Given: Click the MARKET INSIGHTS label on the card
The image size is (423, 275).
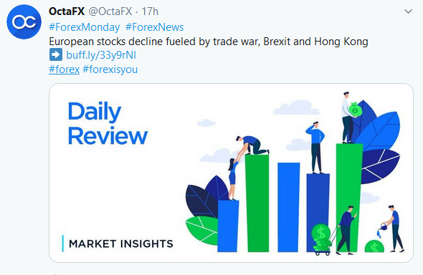Looking at the screenshot, I should coord(121,243).
